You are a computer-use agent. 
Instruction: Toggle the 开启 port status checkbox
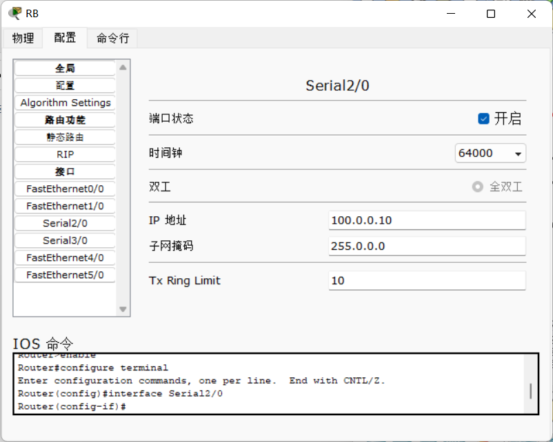[x=484, y=118]
